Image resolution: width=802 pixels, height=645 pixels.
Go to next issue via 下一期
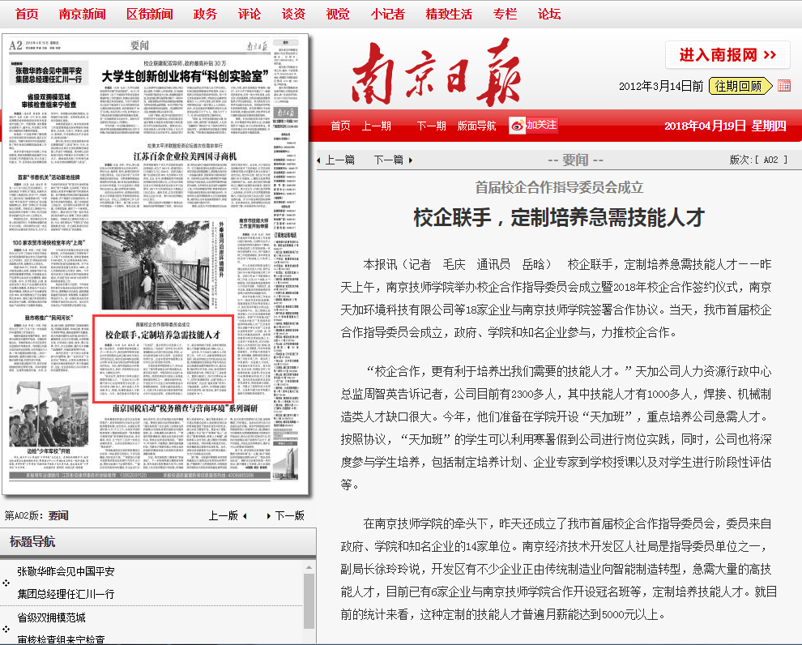431,126
